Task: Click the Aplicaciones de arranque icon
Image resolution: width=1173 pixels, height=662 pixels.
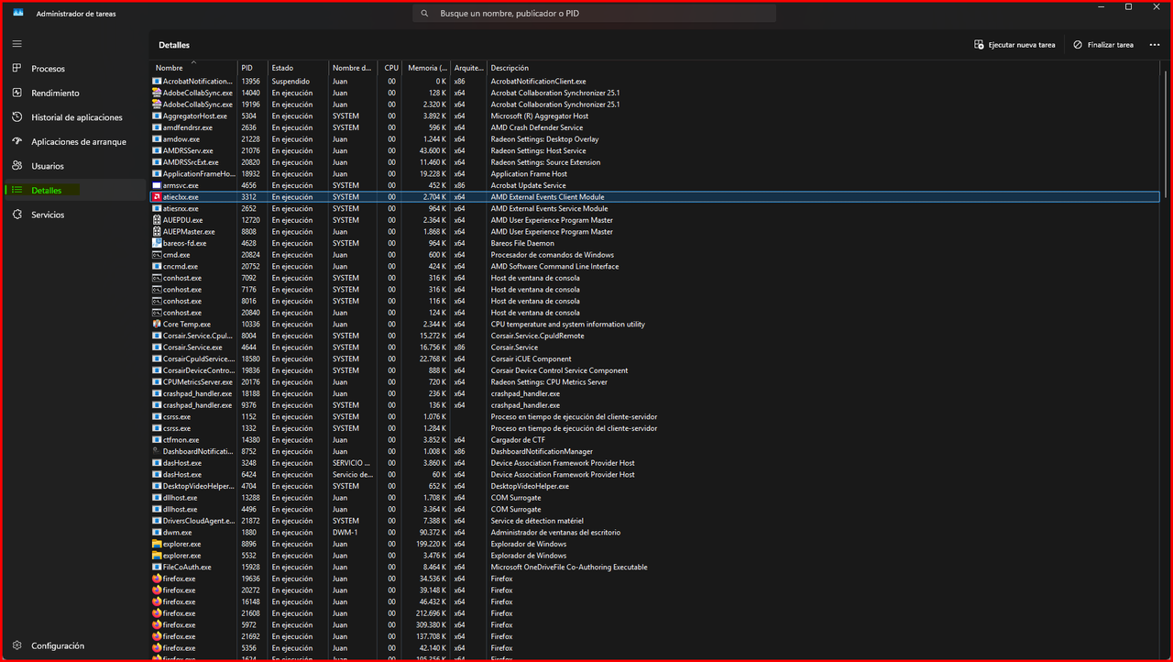Action: point(17,141)
